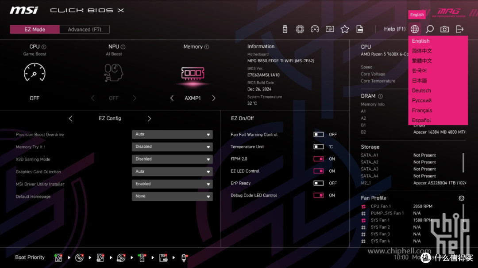Open Favorites star icon
The image size is (478, 268).
(x=344, y=29)
